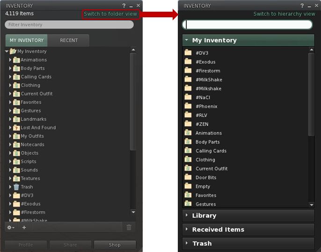Click the Body Parts folder icon in right list
The image size is (321, 252).
[x=188, y=142]
